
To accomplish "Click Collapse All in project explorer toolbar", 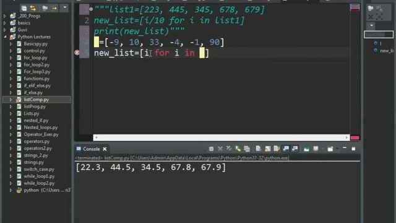I will [x=24, y=8].
